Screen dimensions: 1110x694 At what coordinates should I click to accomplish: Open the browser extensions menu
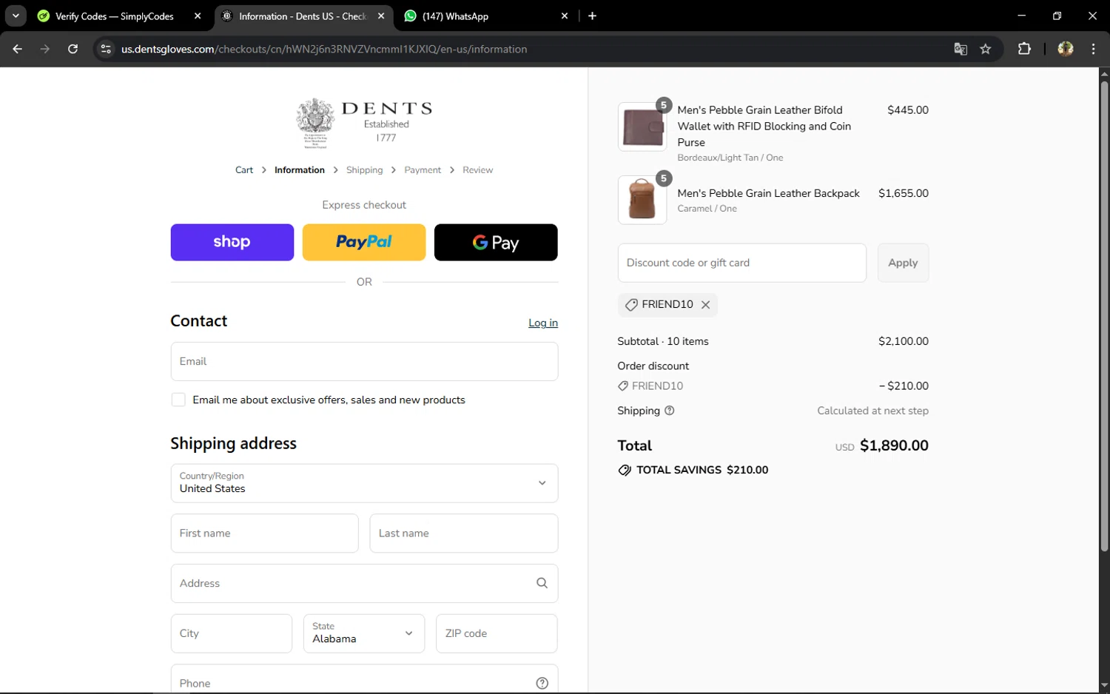(x=1024, y=49)
